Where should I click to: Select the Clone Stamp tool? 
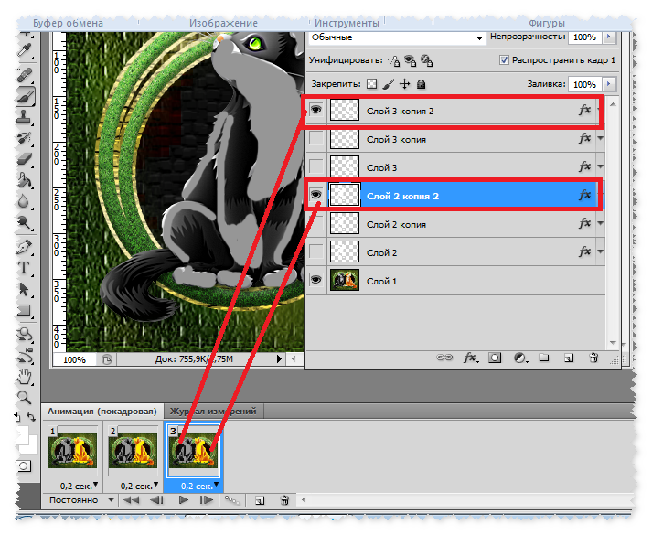coord(24,117)
